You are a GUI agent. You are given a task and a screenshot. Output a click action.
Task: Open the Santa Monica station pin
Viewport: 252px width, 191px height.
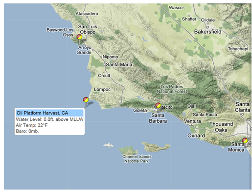coord(245,142)
